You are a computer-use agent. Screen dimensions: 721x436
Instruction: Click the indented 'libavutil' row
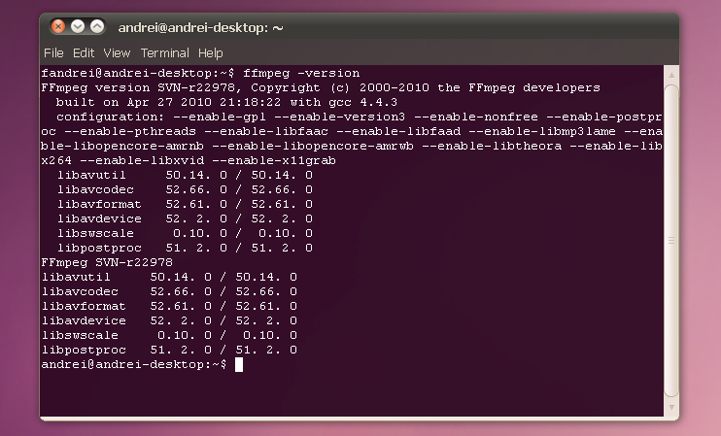point(185,175)
